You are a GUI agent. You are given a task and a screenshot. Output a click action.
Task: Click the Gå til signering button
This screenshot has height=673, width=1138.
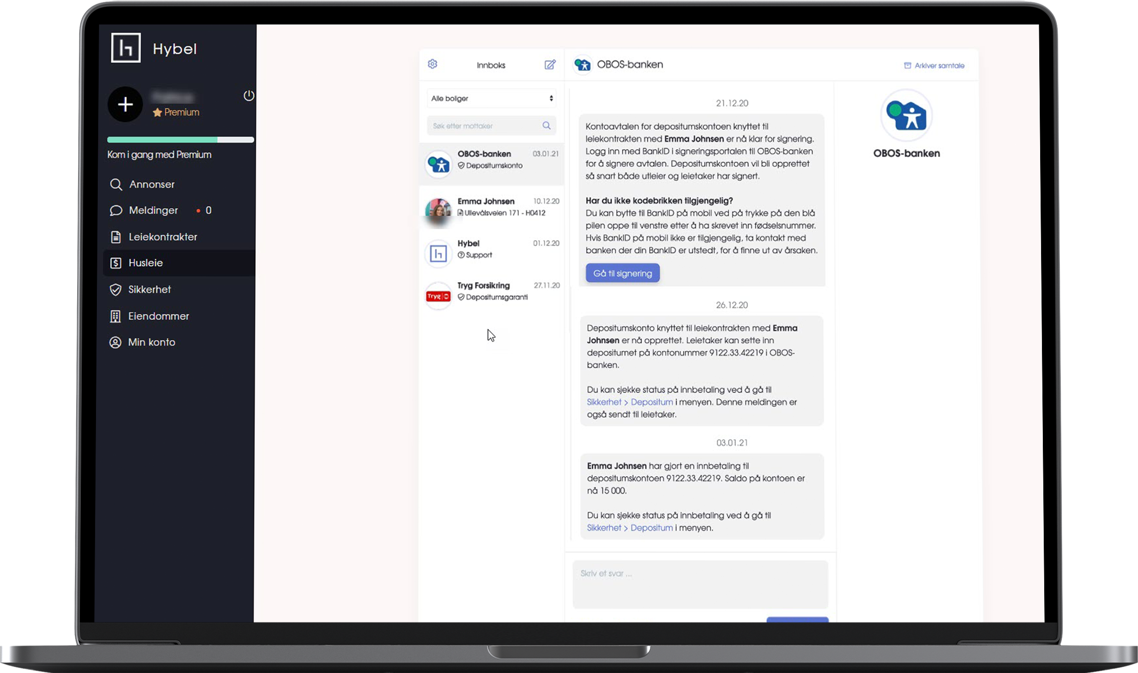pos(622,273)
